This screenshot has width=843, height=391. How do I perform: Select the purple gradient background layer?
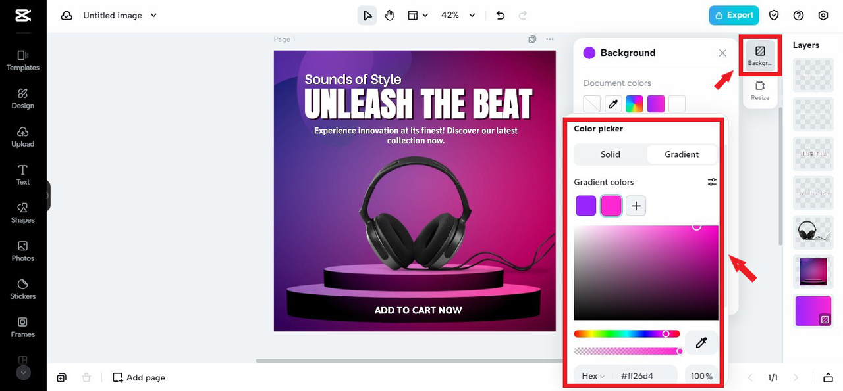tap(813, 311)
